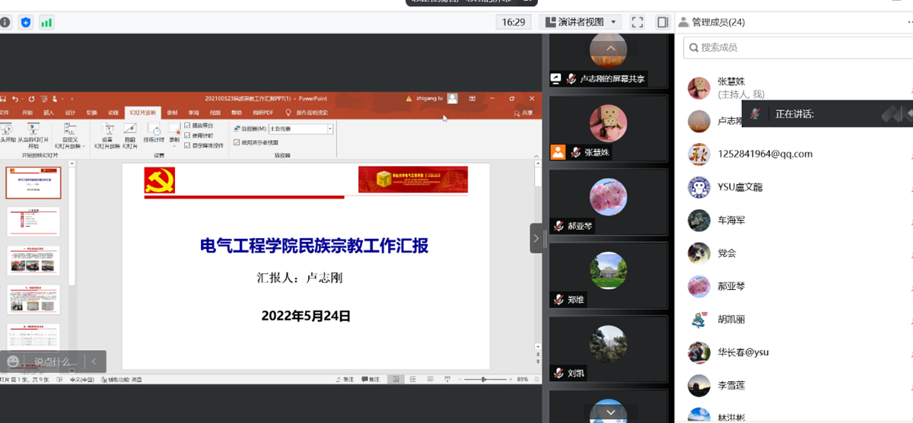Click the green network signal strength icon
Viewport: 913px width, 423px height.
click(47, 23)
